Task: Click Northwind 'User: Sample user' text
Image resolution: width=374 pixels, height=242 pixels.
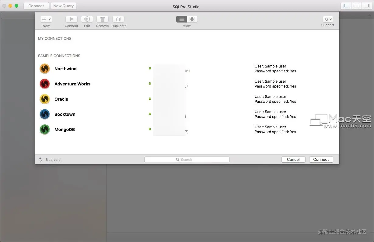Action: [x=271, y=66]
